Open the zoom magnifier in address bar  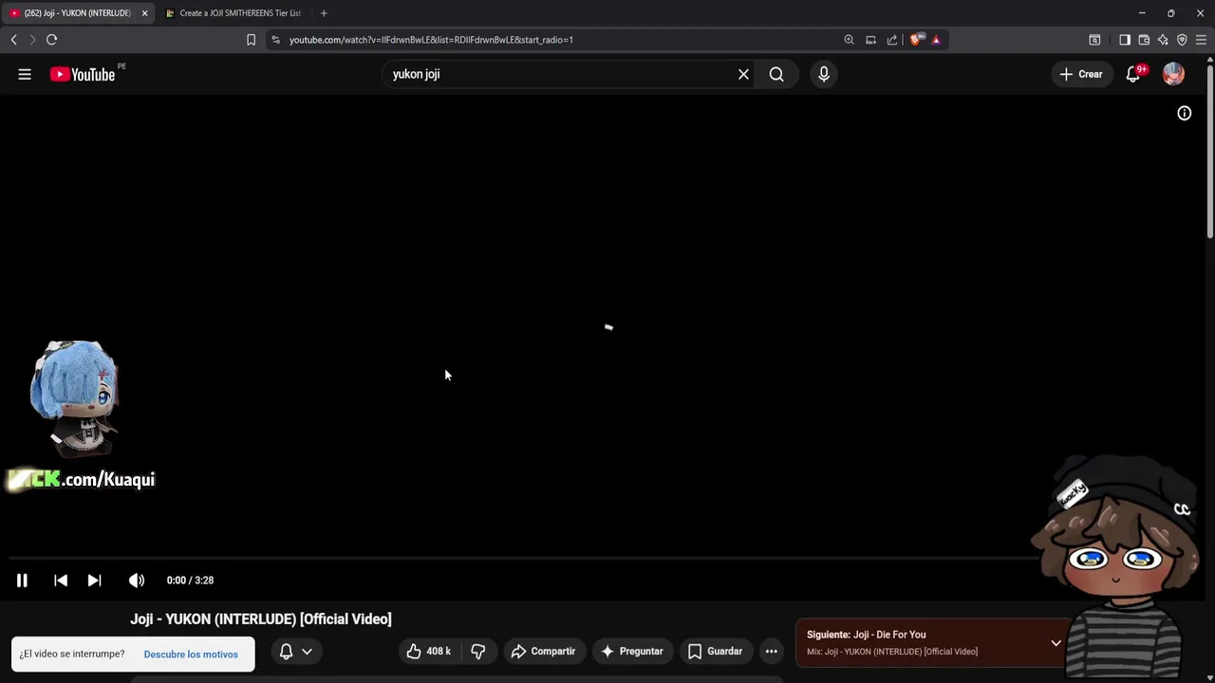[849, 40]
